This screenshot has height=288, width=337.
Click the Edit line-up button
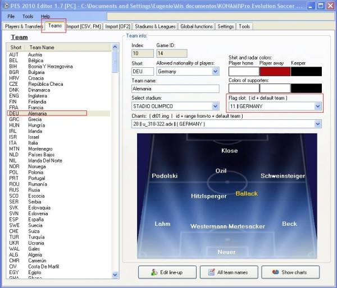[167, 272]
